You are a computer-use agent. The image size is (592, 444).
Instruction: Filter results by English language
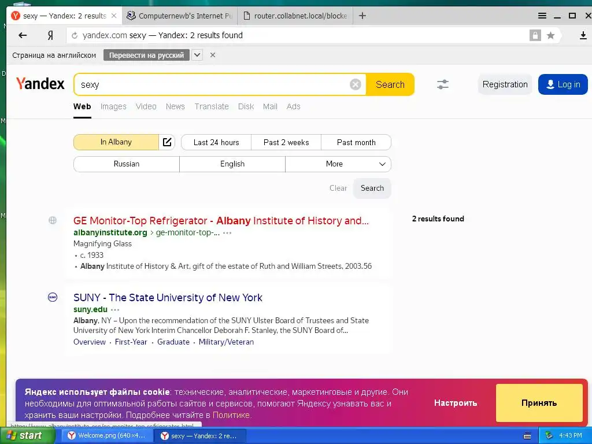click(x=232, y=164)
